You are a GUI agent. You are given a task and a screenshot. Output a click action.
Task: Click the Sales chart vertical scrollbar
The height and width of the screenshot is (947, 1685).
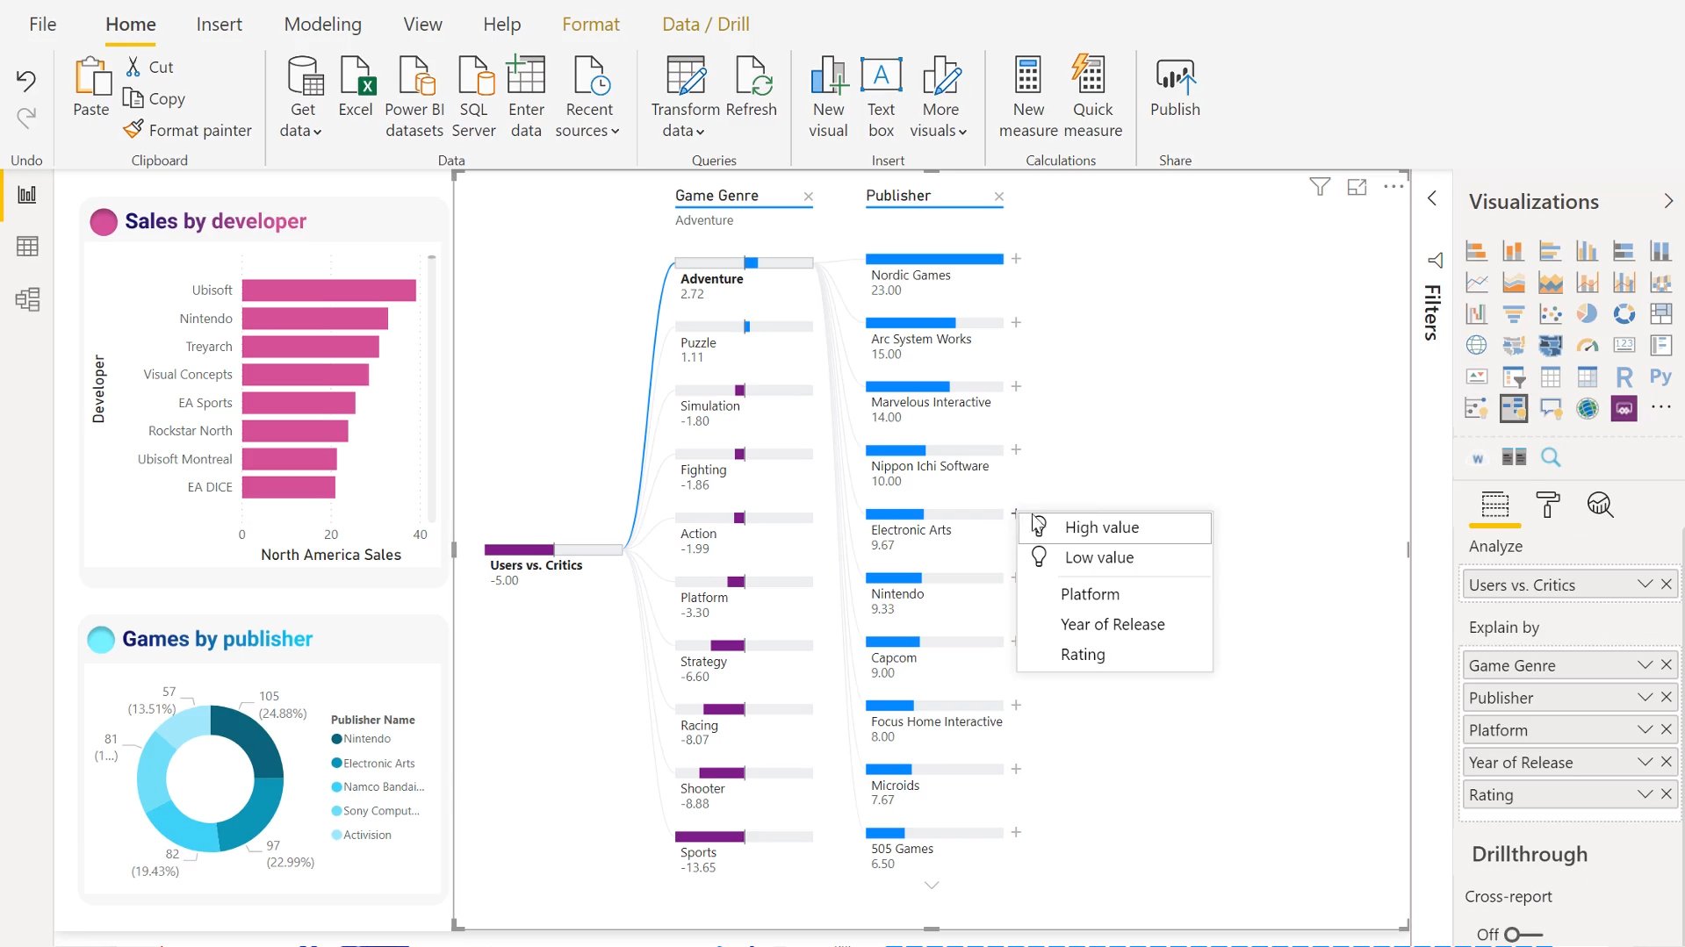point(431,388)
